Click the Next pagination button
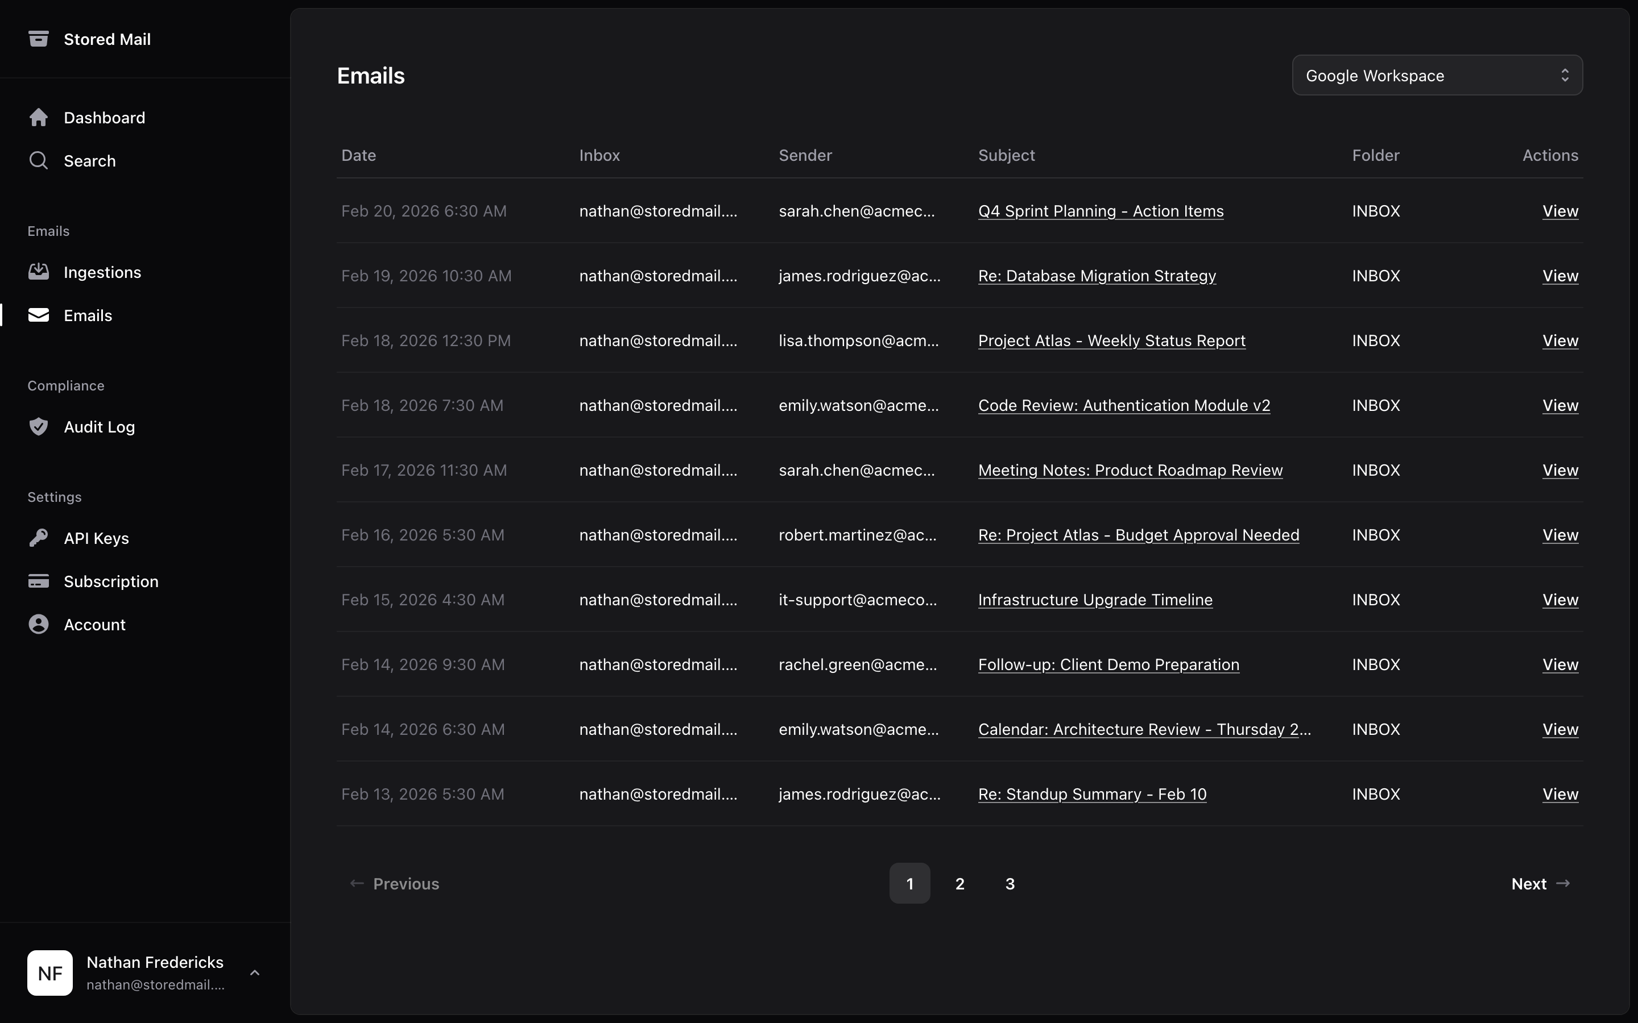This screenshot has width=1638, height=1023. coord(1540,884)
